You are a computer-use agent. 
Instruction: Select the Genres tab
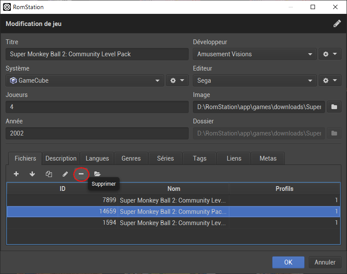[x=131, y=158]
